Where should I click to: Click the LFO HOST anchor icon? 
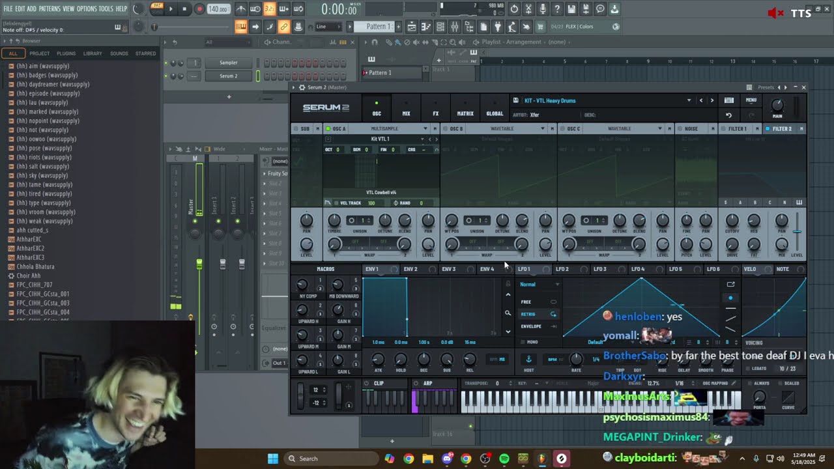[528, 360]
